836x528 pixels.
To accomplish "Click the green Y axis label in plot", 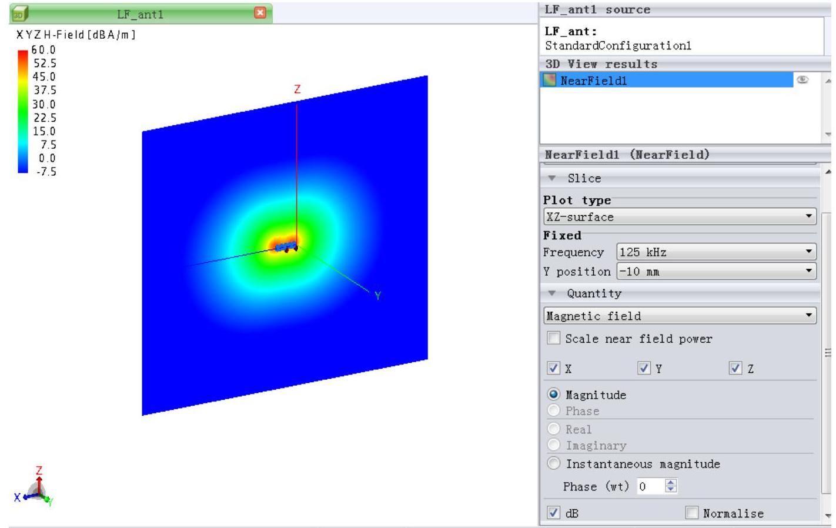I will point(377,296).
